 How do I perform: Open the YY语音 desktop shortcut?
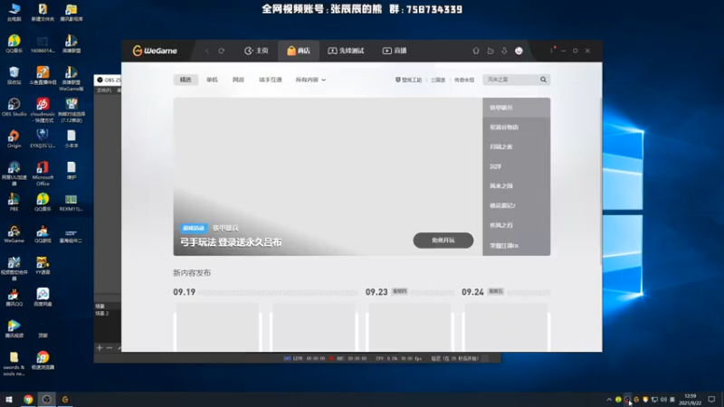43,266
